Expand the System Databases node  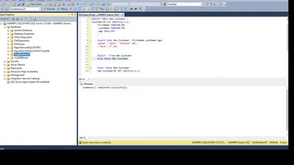coord(8,30)
